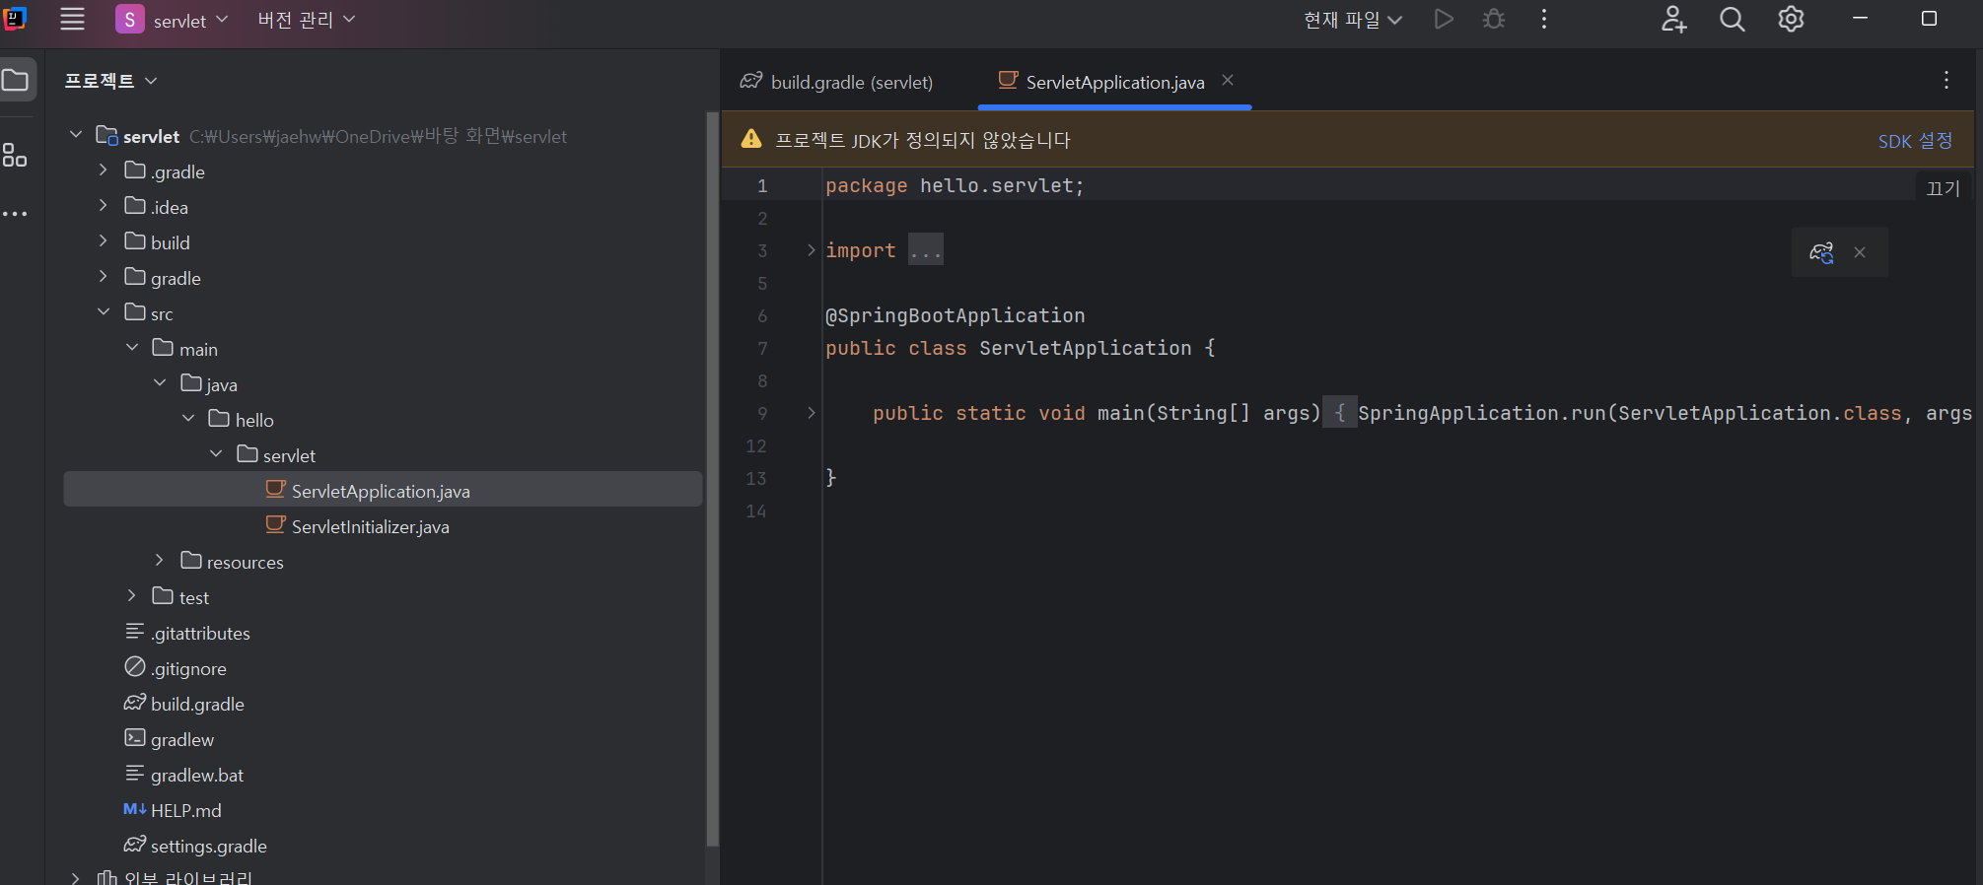The height and width of the screenshot is (885, 1983).
Task: Click the ServletApplication.java Java class icon in tree
Action: click(x=276, y=489)
